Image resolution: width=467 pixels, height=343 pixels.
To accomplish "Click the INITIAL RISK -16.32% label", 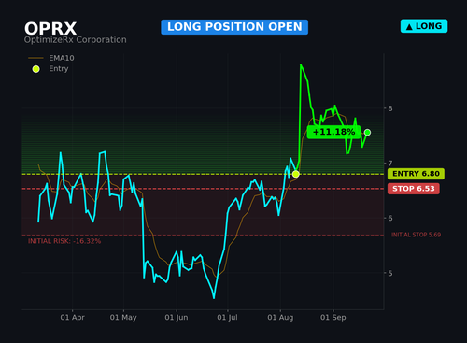I will (x=64, y=241).
